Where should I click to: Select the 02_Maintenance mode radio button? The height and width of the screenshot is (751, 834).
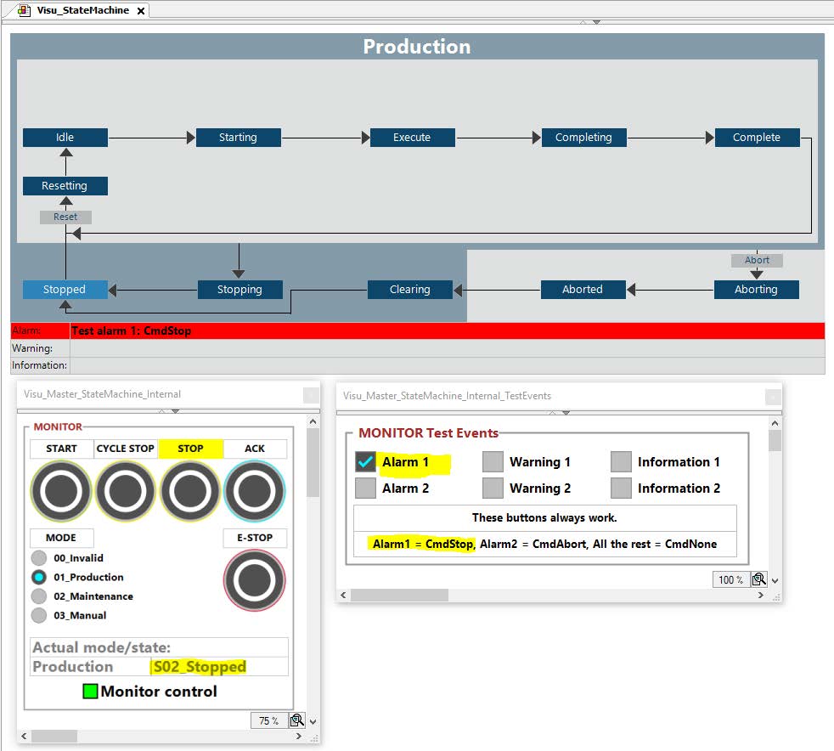(x=39, y=596)
